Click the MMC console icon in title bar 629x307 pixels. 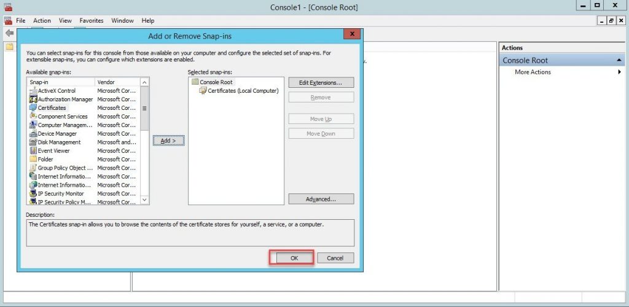point(7,7)
